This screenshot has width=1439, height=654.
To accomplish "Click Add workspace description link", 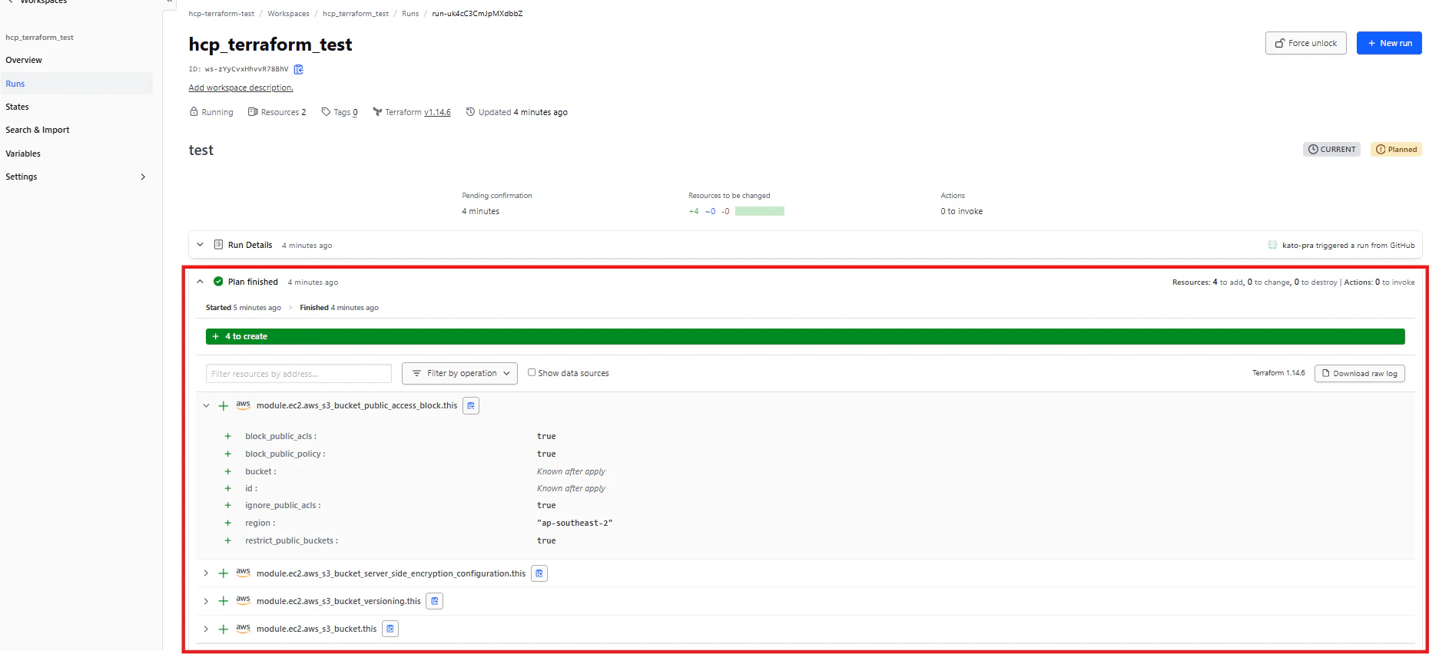I will 241,88.
